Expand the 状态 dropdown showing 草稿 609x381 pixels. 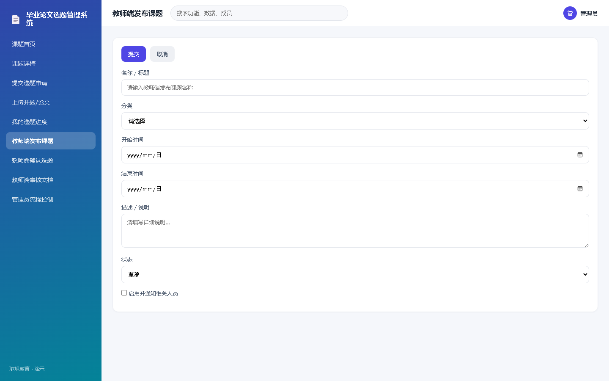point(355,275)
